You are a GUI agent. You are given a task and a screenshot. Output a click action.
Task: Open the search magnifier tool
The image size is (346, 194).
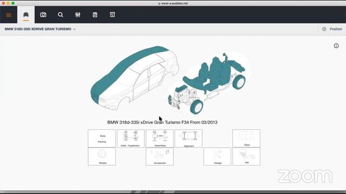tap(61, 15)
